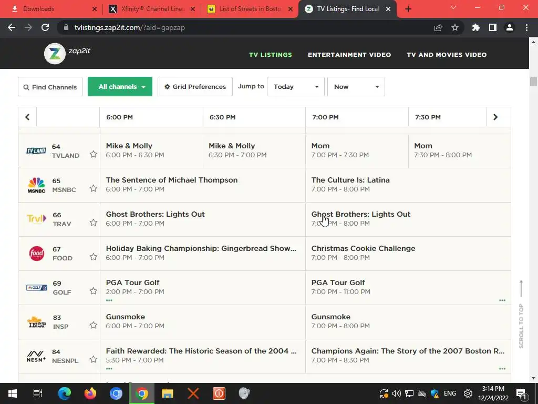The image size is (538, 404).
Task: Open Gunsmoke 7:00 PM listing
Action: pyautogui.click(x=408, y=321)
